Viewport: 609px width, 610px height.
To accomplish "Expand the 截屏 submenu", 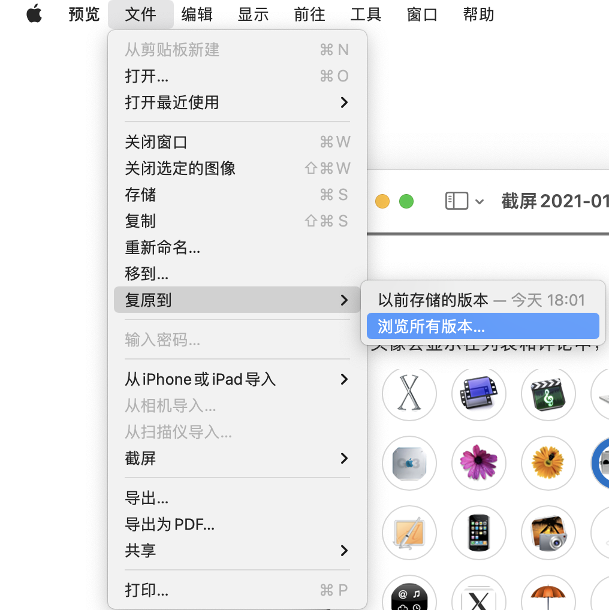I will pyautogui.click(x=237, y=458).
